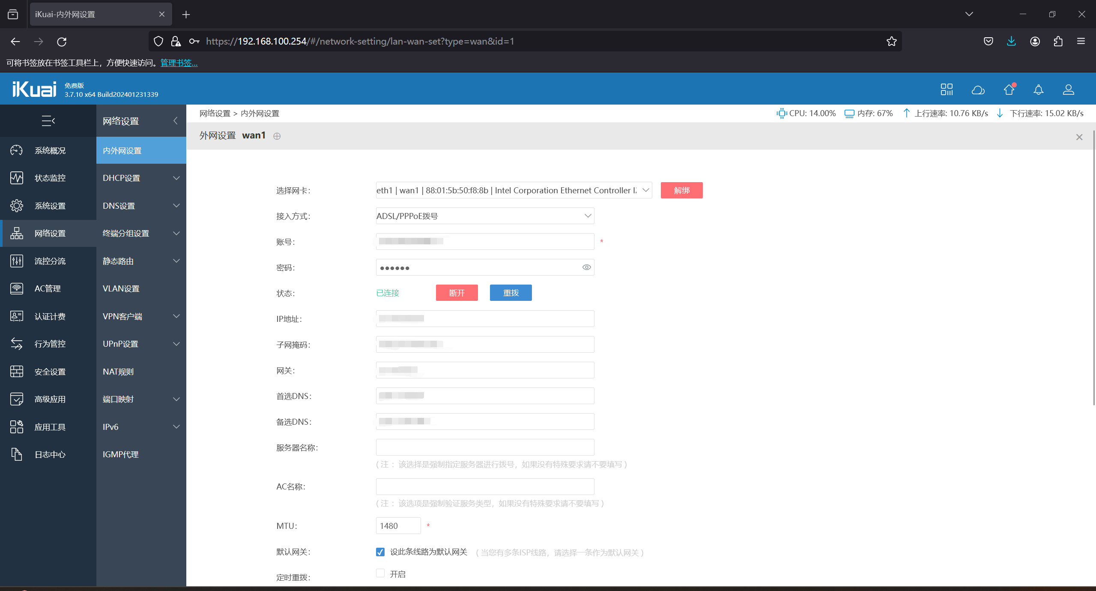Click the 断开 button to disconnect
The width and height of the screenshot is (1096, 591).
coord(456,293)
